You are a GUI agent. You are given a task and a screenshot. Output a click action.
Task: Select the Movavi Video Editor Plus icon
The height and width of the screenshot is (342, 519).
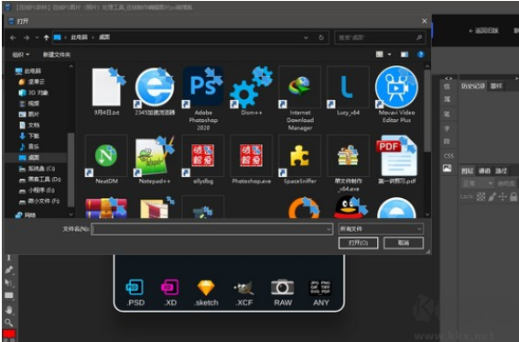pyautogui.click(x=396, y=87)
